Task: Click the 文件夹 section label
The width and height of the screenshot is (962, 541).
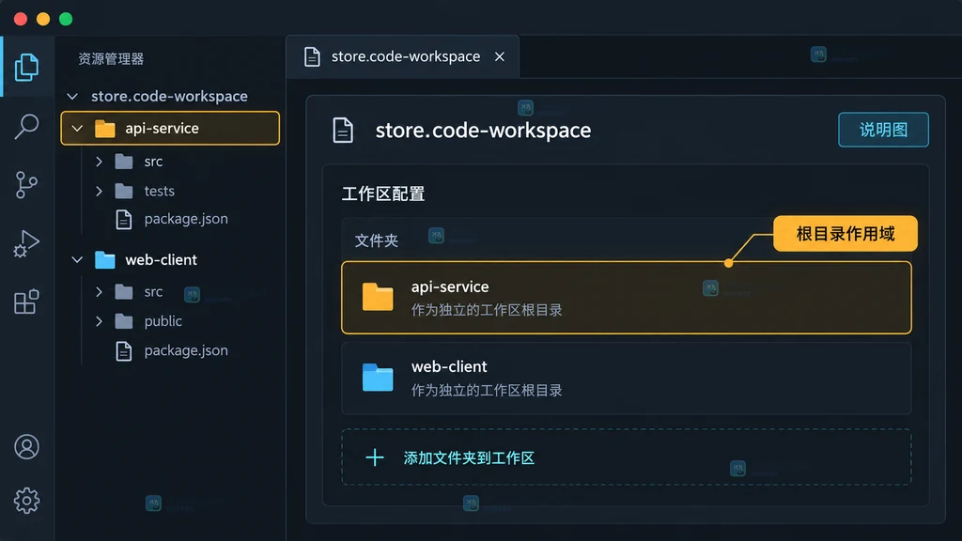Action: [x=377, y=240]
